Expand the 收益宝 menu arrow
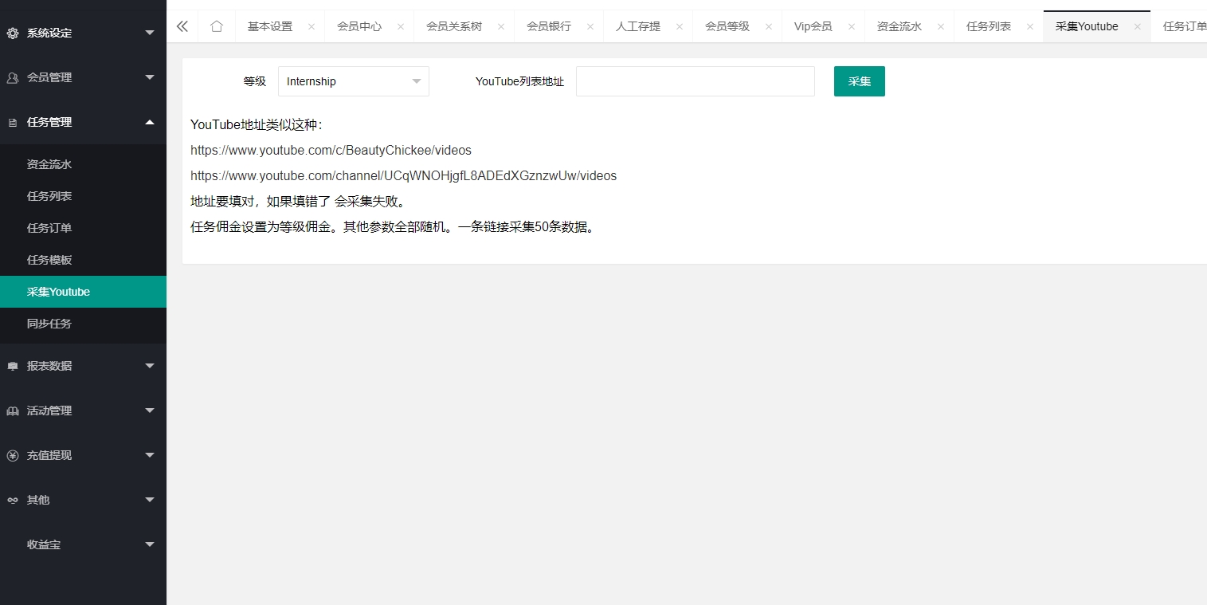 [150, 544]
